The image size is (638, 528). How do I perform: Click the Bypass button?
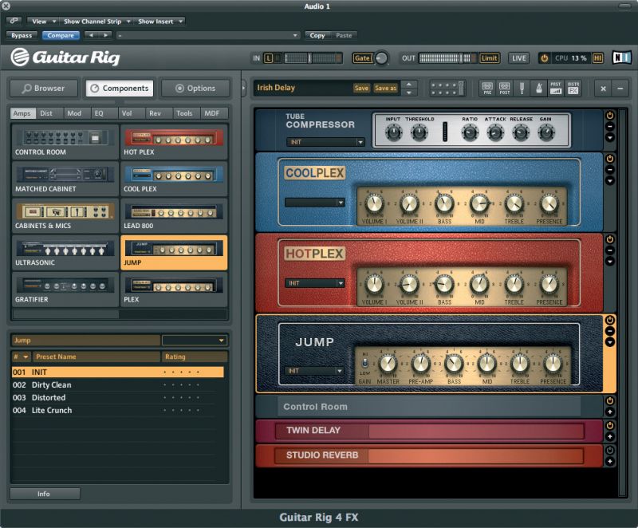click(22, 35)
